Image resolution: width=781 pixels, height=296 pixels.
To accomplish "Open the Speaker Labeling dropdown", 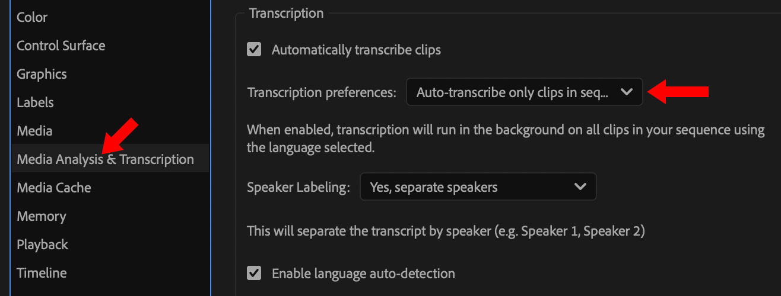I will 477,188.
